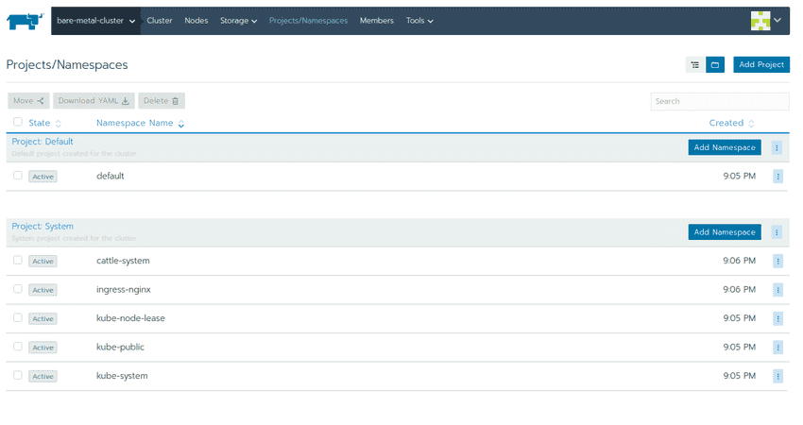The image size is (803, 425).
Task: Open the Members page
Action: [377, 21]
